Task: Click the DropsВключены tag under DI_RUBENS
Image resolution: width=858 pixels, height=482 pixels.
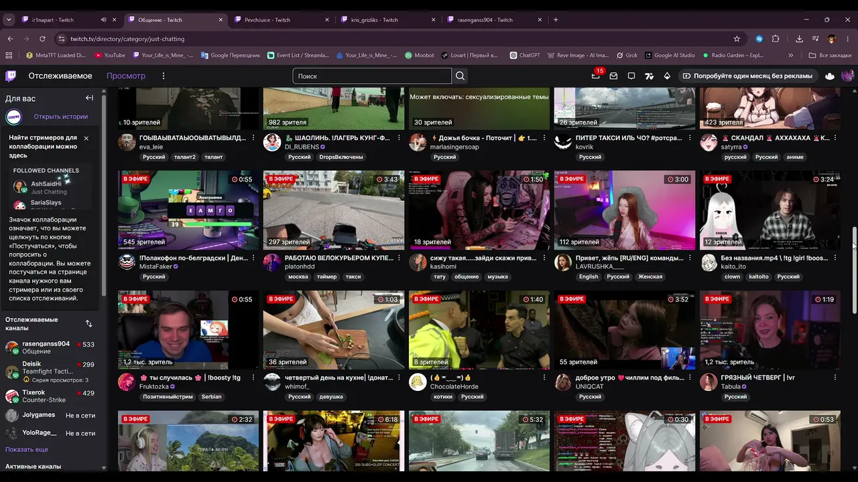Action: pyautogui.click(x=341, y=157)
